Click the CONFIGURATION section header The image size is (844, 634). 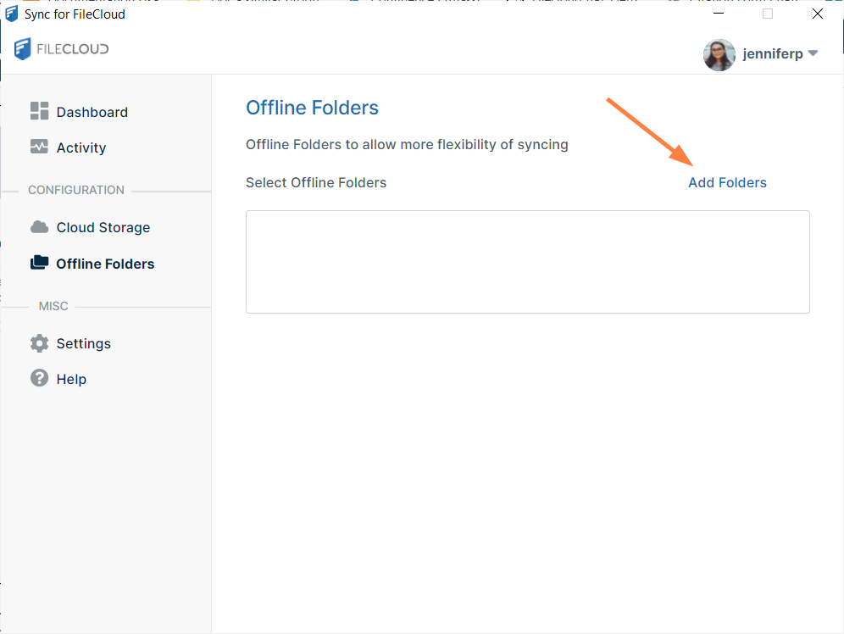tap(76, 190)
